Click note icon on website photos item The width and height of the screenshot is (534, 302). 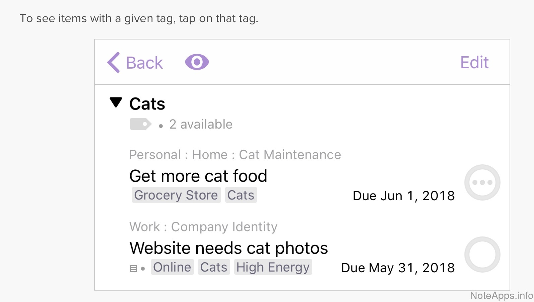133,269
